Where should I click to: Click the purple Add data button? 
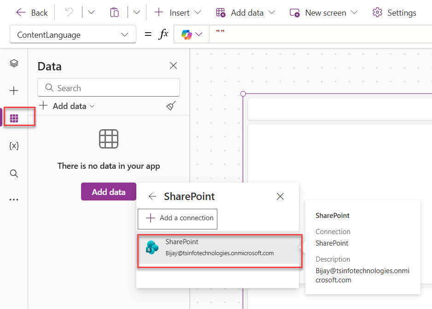(x=109, y=192)
